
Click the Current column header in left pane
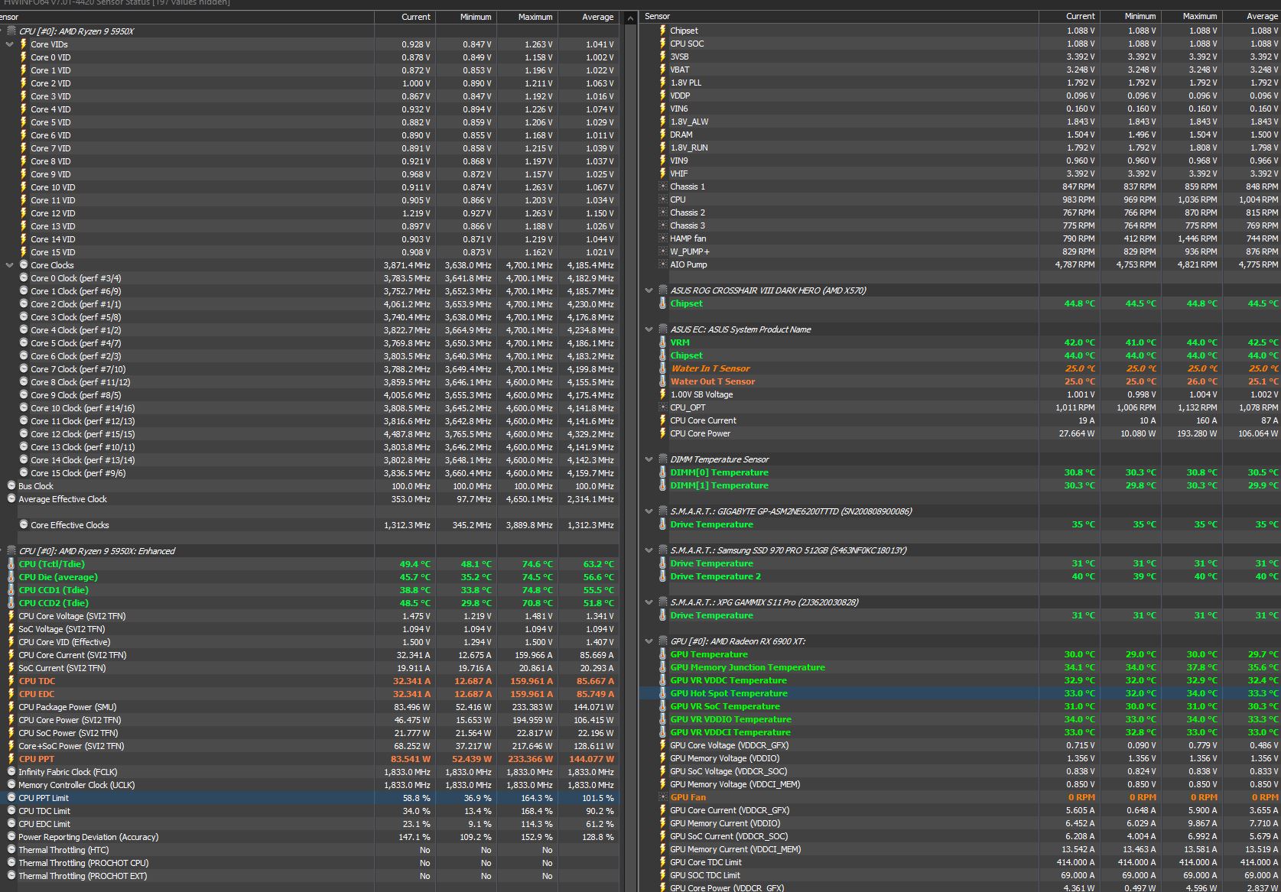pyautogui.click(x=405, y=17)
